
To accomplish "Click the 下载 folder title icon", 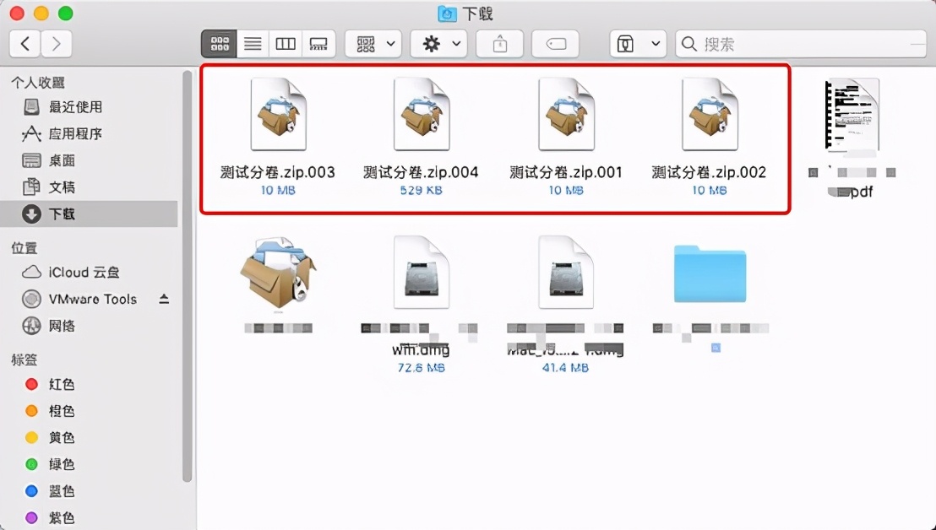I will (x=447, y=14).
